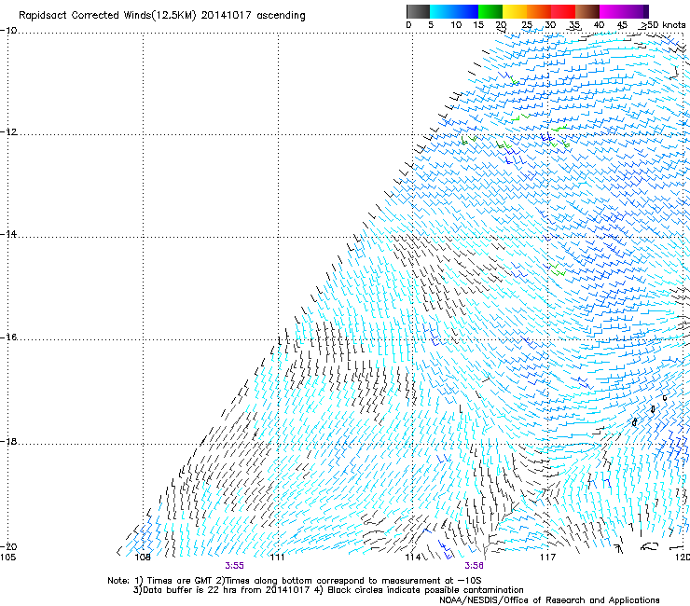Click the cyan-blue 5-15 knots gradient swatch

(454, 11)
